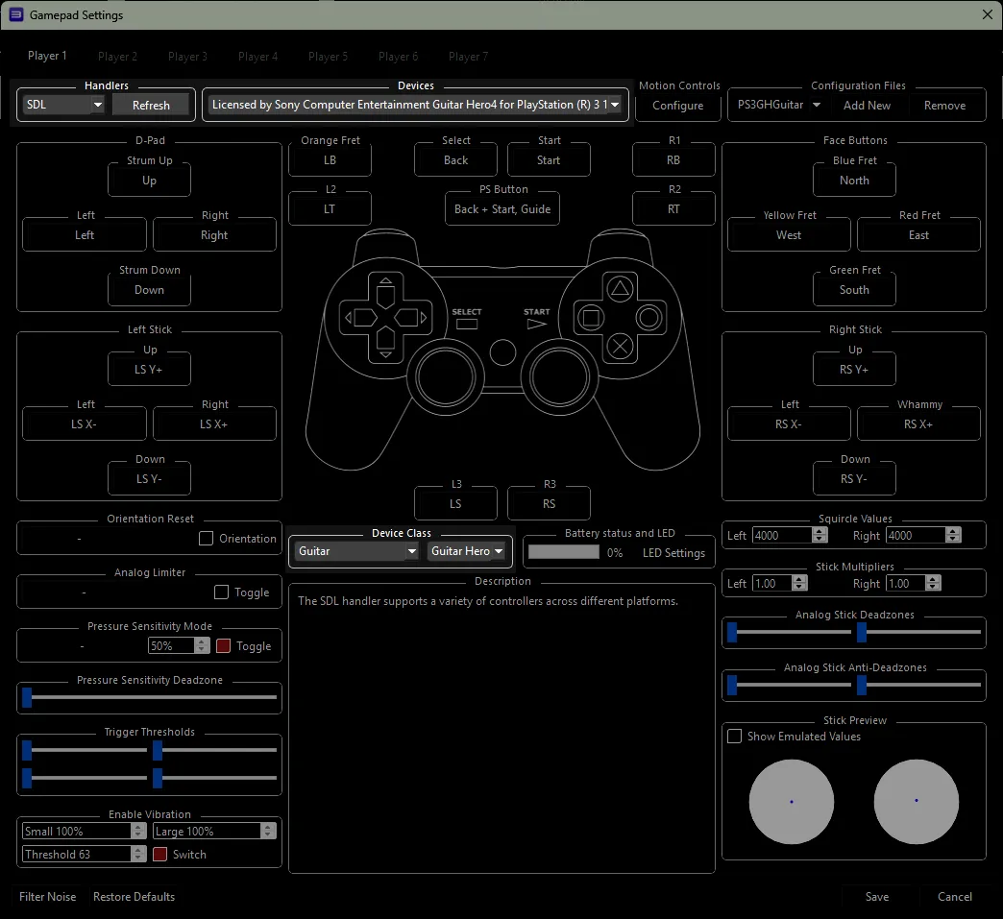Screen dimensions: 1003x919
Task: Toggle the Analog Limiter checkbox
Action: [221, 593]
